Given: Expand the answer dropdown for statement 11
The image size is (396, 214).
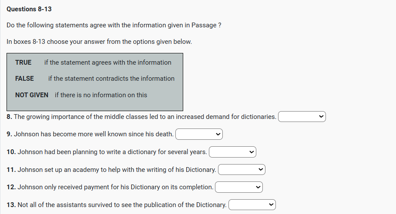Looking at the screenshot, I should pos(242,170).
